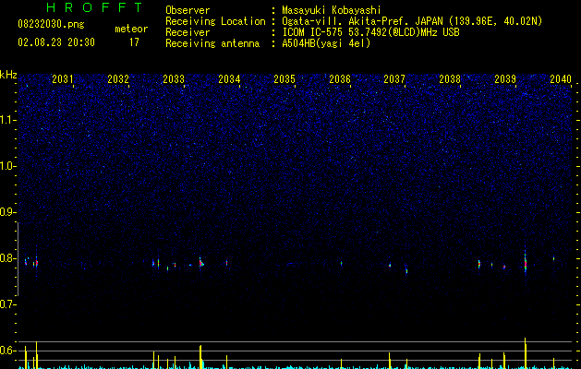Click the 2032 time marker

click(x=118, y=78)
